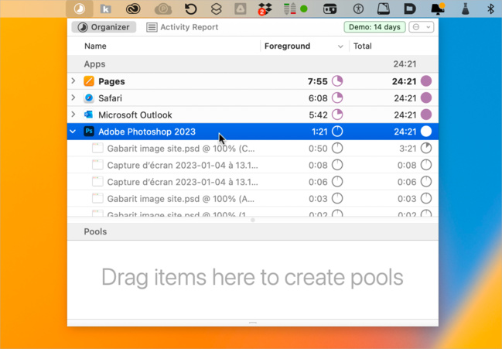Open Creative Cloud menu bar icon
The width and height of the screenshot is (502, 349).
133,9
